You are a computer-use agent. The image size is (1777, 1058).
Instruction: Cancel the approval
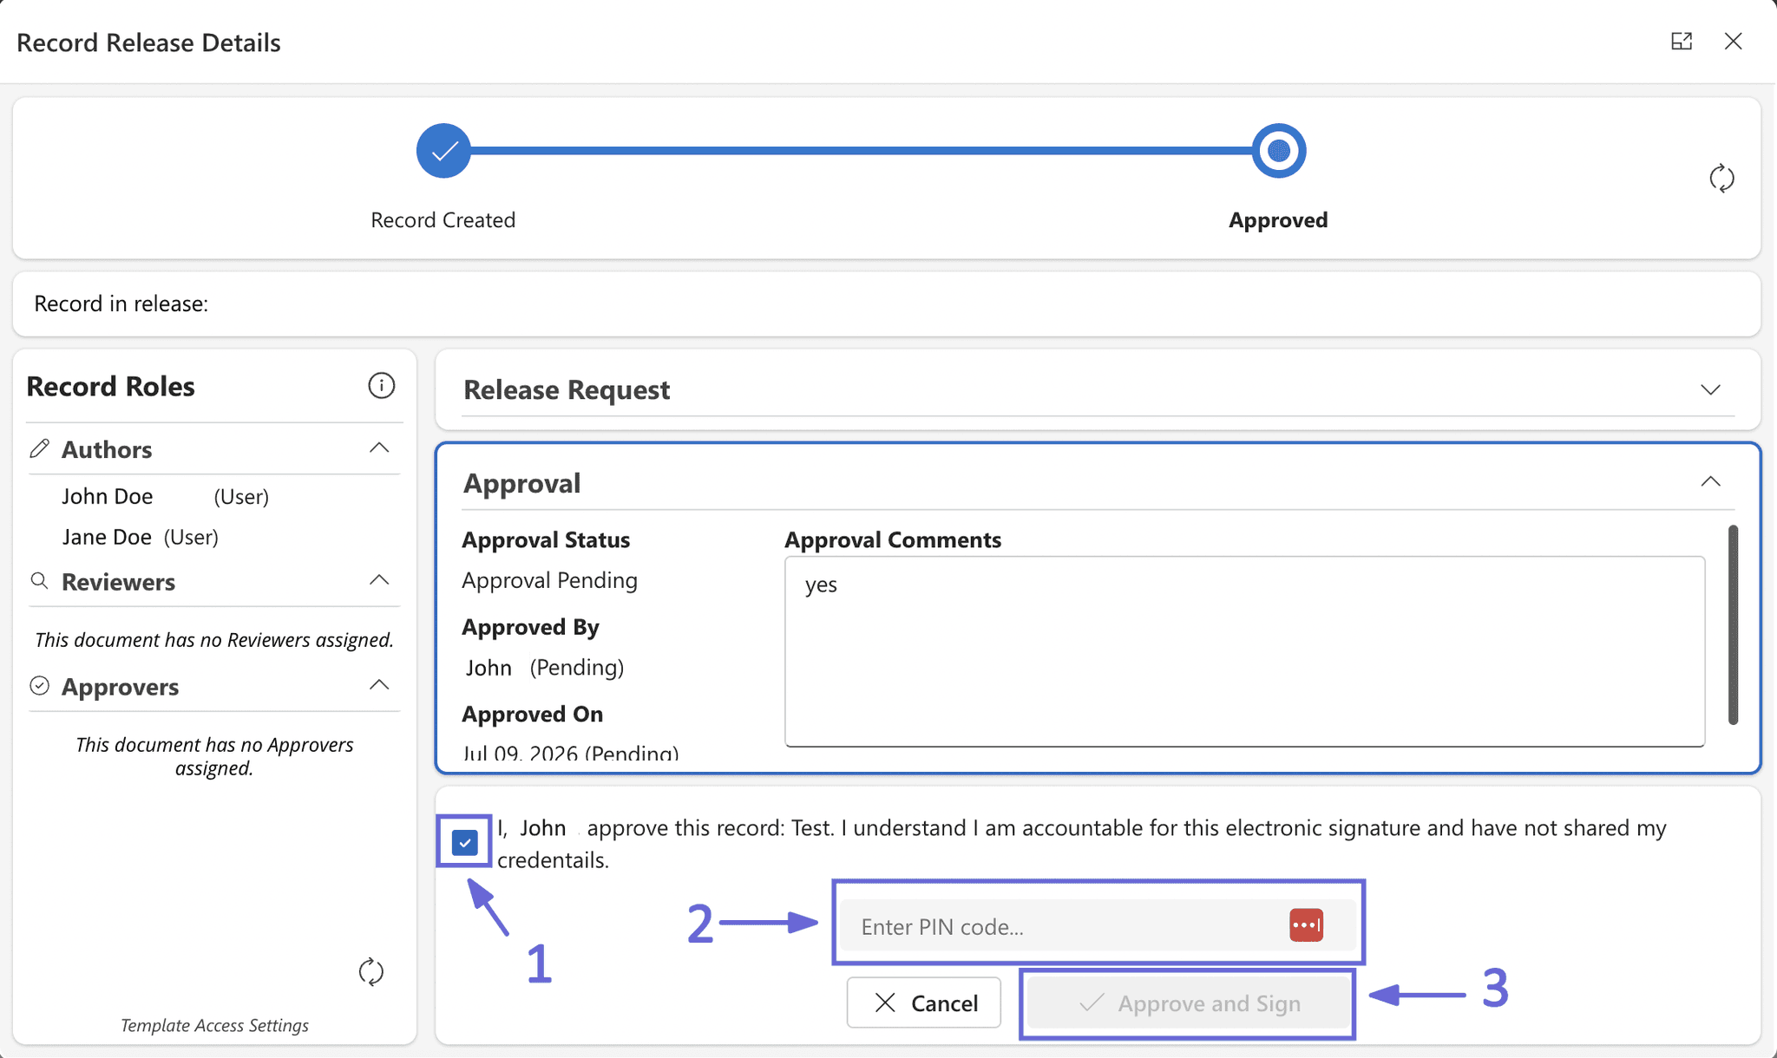924,1002
